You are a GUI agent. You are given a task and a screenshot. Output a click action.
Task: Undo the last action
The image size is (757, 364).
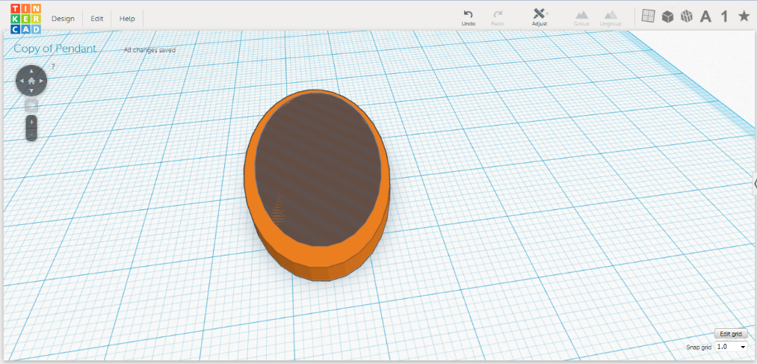(469, 18)
